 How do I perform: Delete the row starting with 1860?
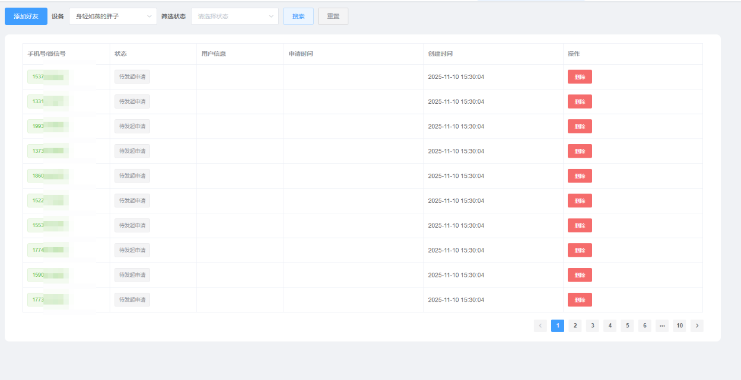coord(580,176)
